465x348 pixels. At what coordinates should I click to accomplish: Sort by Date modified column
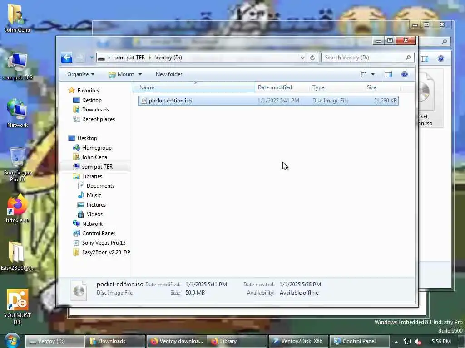pos(282,87)
